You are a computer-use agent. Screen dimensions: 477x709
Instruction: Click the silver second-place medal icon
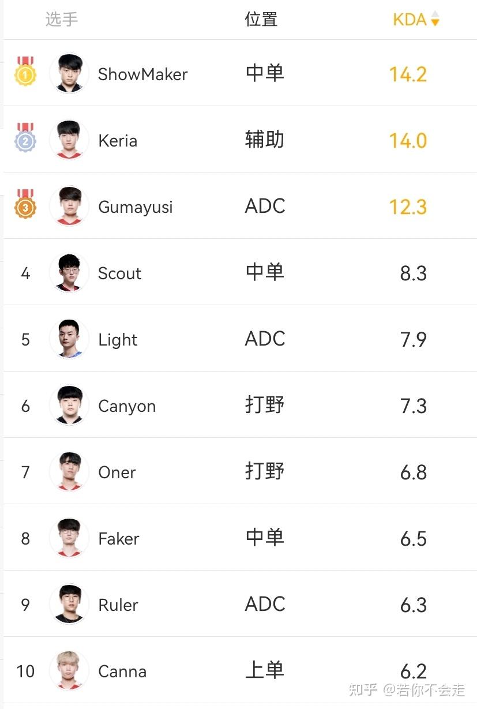(25, 138)
